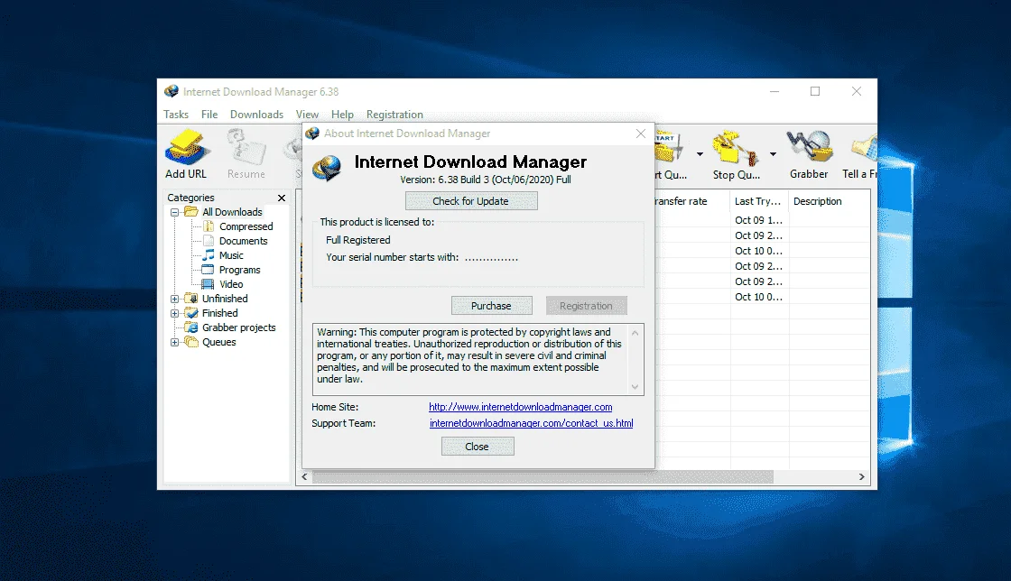Click the list scroll right arrow
1011x581 pixels.
[861, 476]
